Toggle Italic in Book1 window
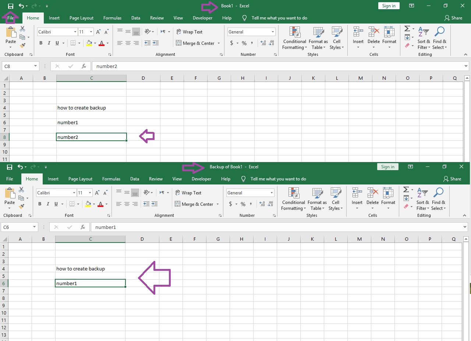Screen dimensions: 471x341 [49, 43]
